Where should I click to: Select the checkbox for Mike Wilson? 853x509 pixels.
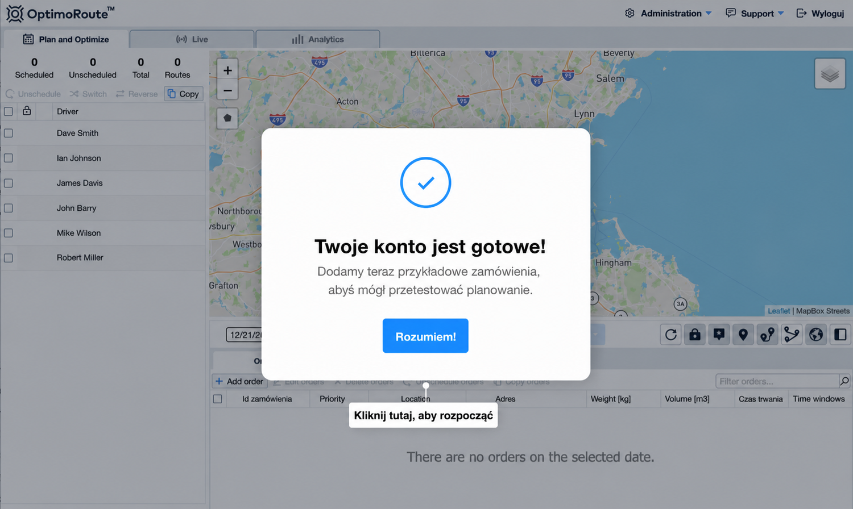[9, 233]
